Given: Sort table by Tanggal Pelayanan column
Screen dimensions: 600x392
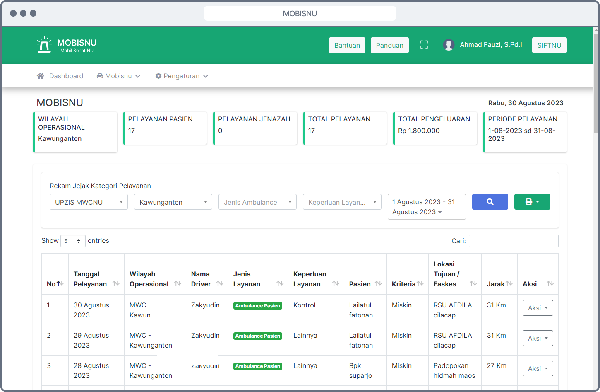Looking at the screenshot, I should [96, 279].
